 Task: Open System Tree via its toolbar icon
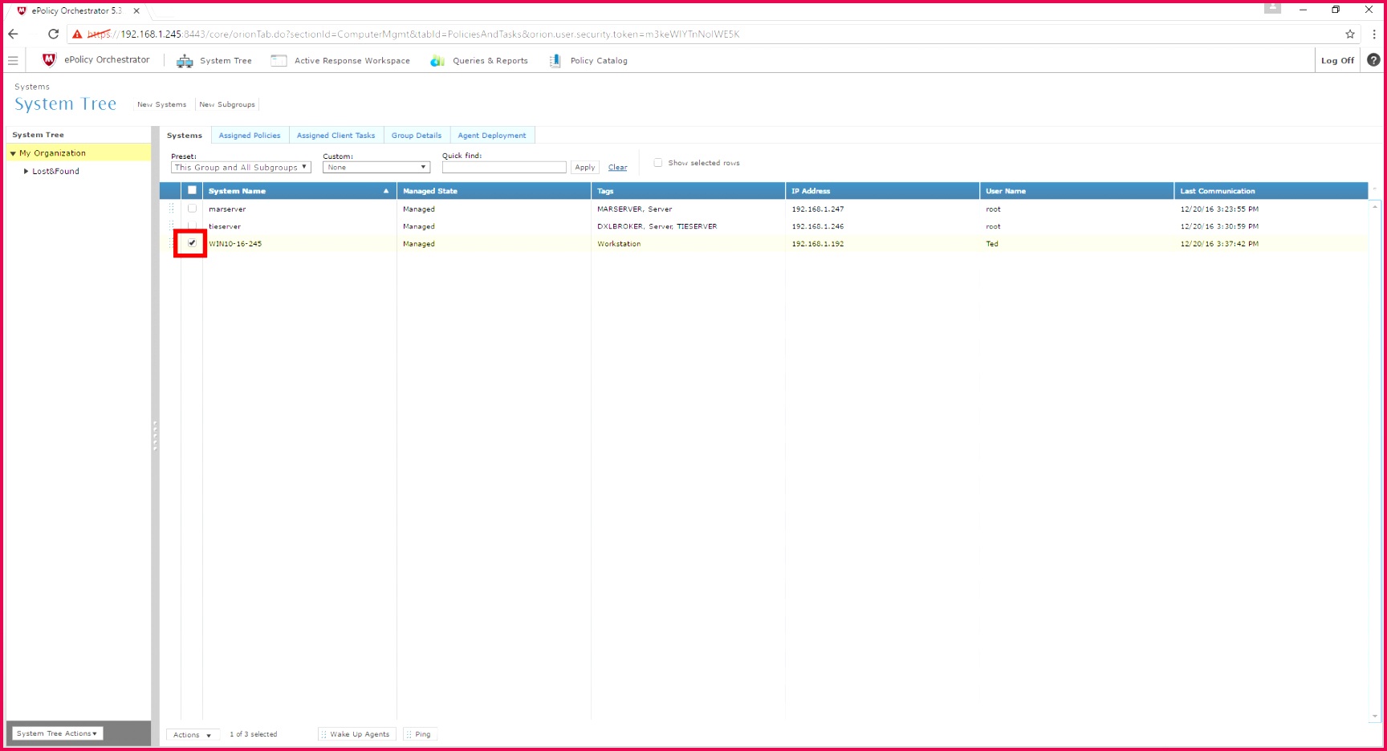tap(185, 61)
